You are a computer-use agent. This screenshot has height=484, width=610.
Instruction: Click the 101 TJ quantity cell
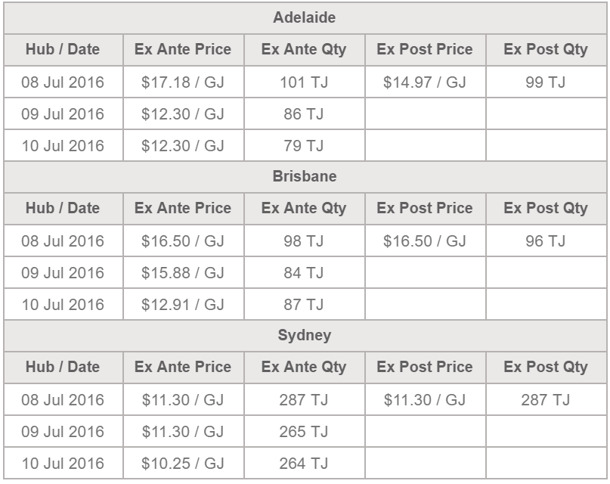coord(304,82)
